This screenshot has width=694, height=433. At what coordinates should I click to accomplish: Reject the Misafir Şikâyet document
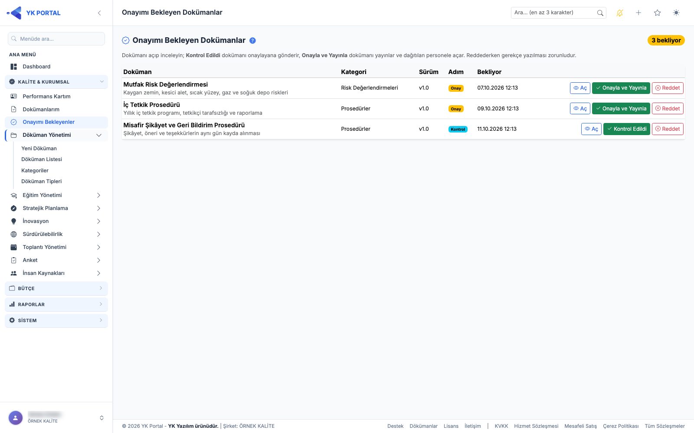[668, 129]
